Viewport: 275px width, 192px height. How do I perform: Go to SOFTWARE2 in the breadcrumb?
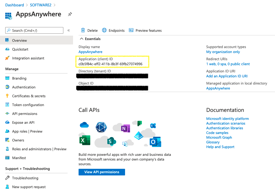click(41, 5)
